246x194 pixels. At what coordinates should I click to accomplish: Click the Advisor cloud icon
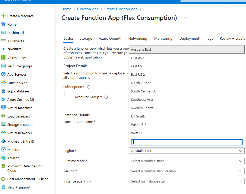tap(3, 158)
